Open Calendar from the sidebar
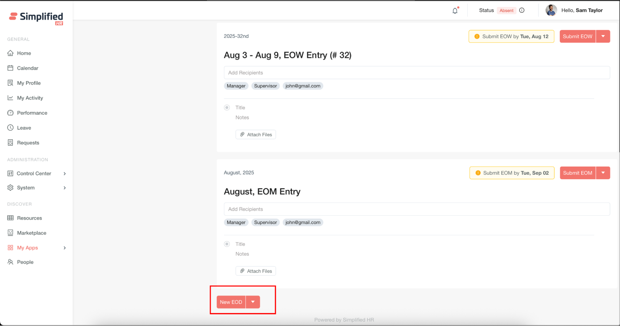The width and height of the screenshot is (620, 326). click(28, 68)
